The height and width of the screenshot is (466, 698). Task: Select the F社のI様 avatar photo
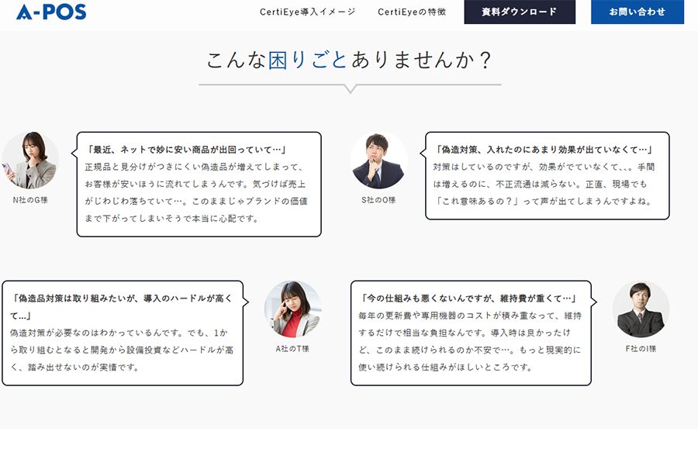point(641,309)
